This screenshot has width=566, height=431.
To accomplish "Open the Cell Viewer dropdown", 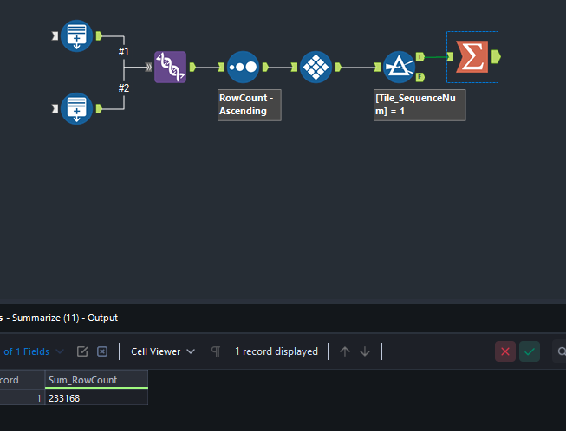I will pos(163,351).
